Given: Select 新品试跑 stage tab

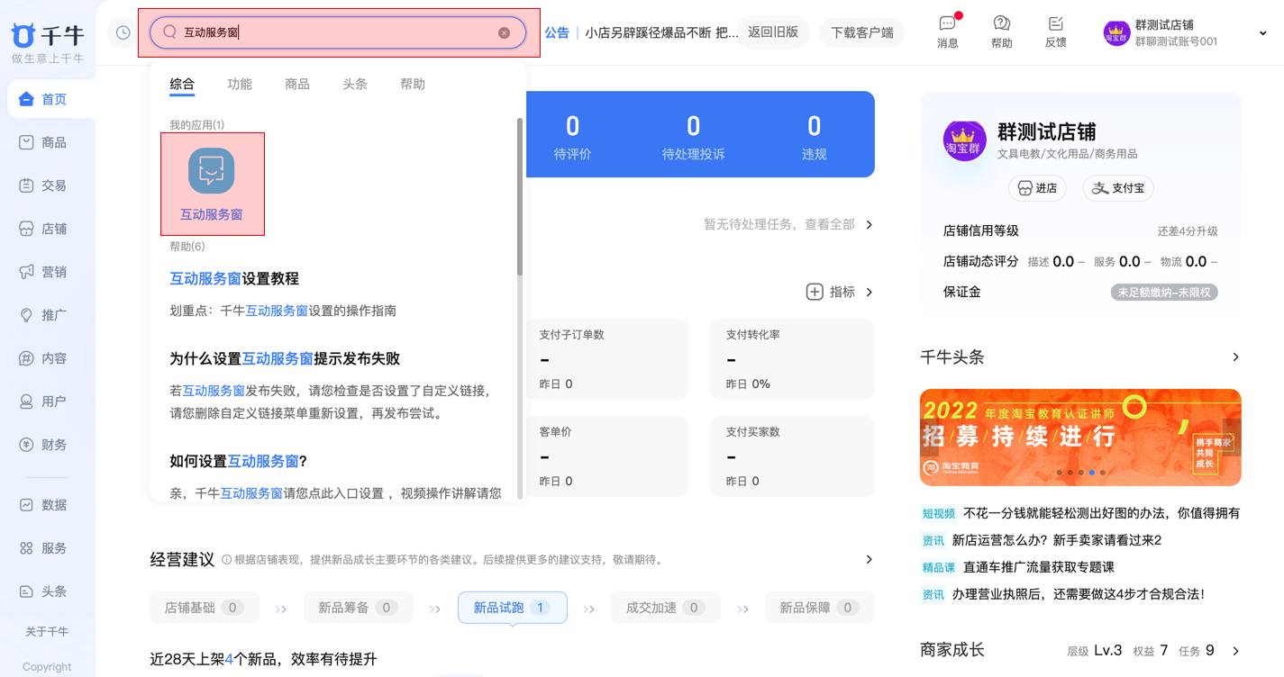Looking at the screenshot, I should pos(513,608).
